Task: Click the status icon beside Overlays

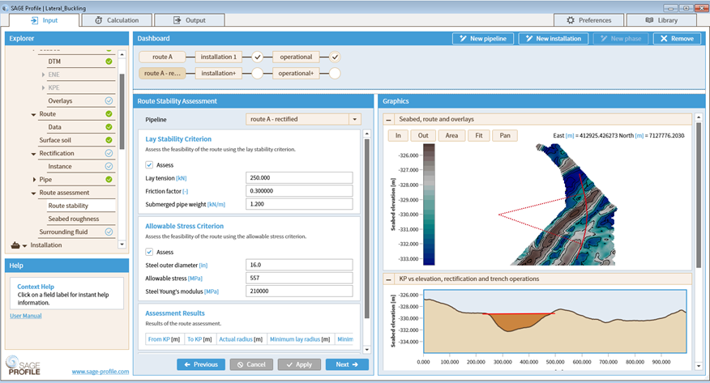Action: pos(109,101)
